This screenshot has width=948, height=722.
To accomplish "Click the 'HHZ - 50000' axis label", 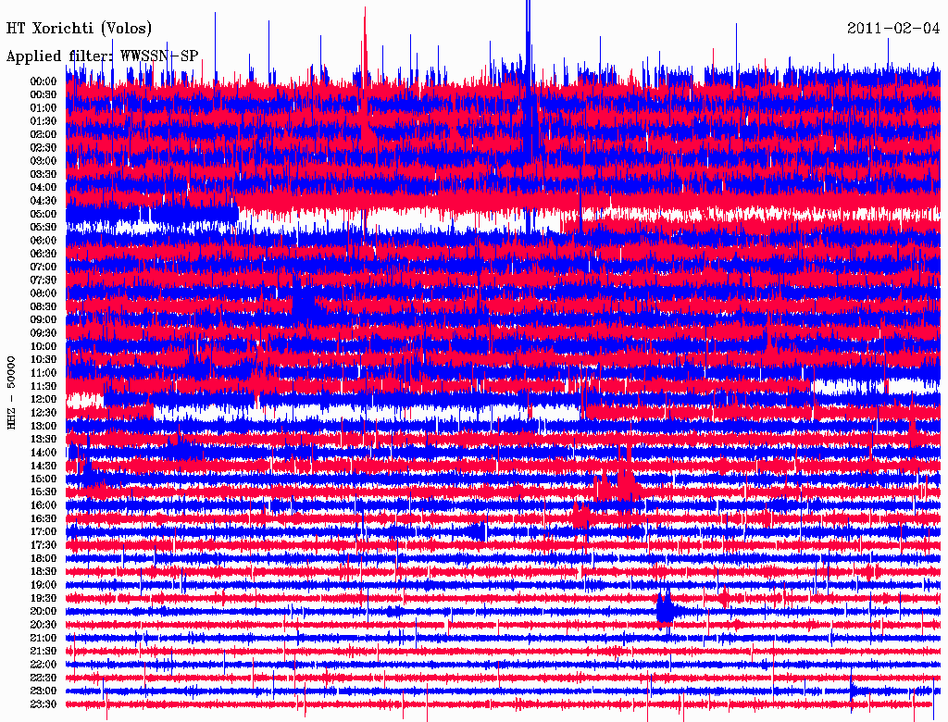I will (x=11, y=393).
